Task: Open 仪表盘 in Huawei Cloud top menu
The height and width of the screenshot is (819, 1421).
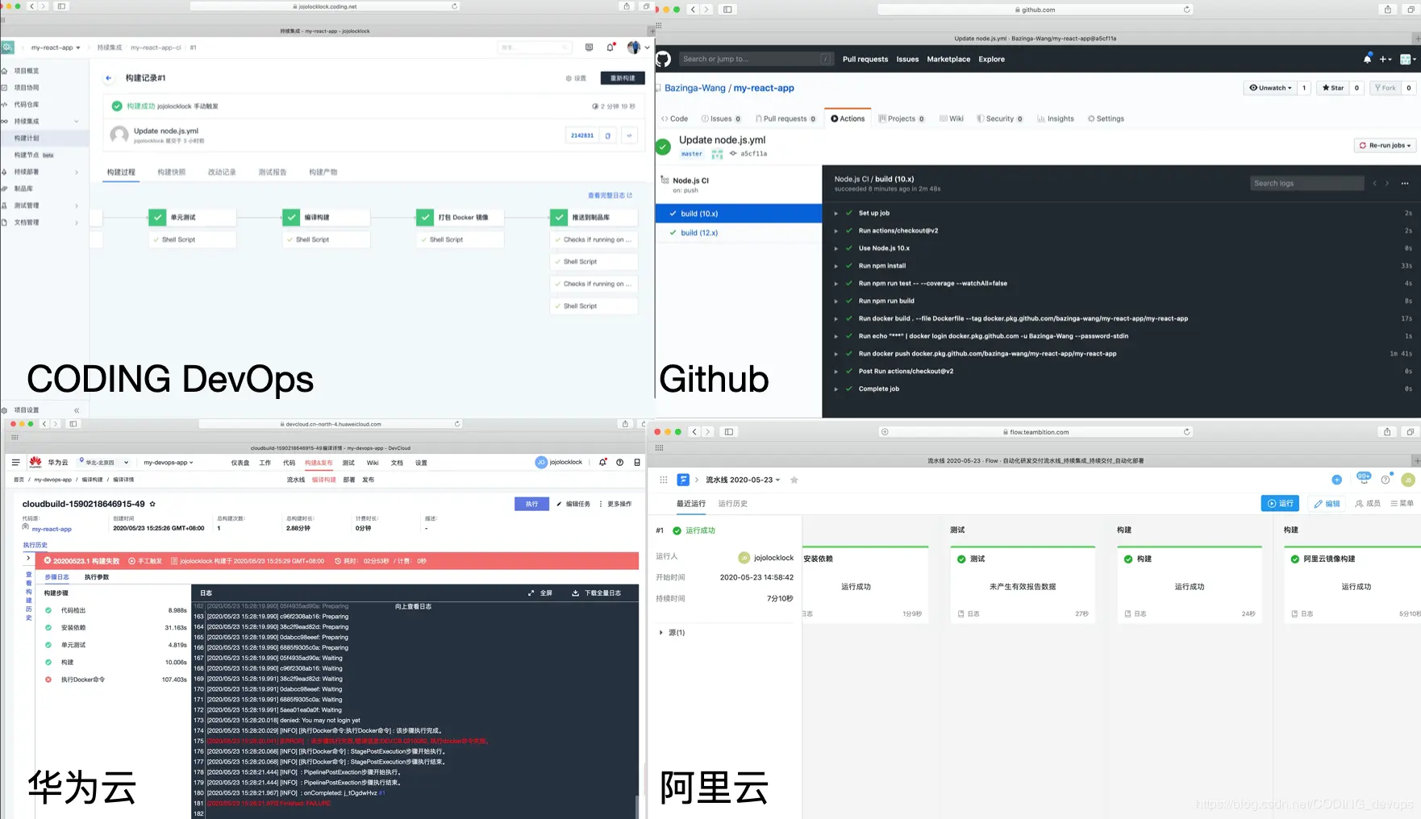Action: point(240,463)
